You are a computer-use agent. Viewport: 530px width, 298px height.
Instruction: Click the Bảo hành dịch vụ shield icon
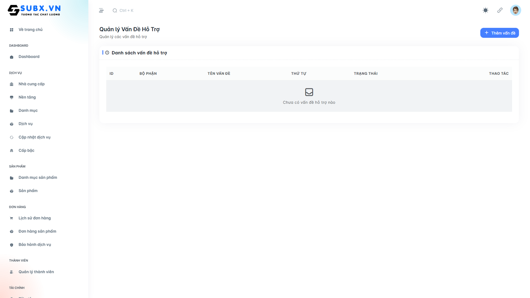(x=12, y=245)
